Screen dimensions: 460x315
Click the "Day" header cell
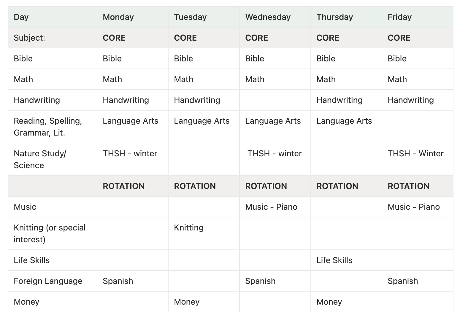pyautogui.click(x=21, y=17)
